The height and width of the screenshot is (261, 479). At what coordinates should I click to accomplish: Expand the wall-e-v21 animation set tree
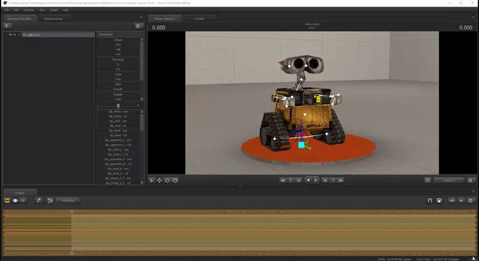14,35
